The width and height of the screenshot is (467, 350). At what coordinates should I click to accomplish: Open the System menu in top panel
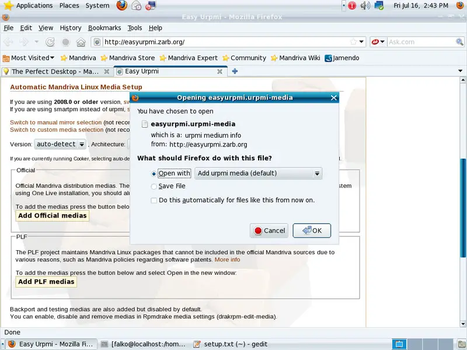pos(97,5)
